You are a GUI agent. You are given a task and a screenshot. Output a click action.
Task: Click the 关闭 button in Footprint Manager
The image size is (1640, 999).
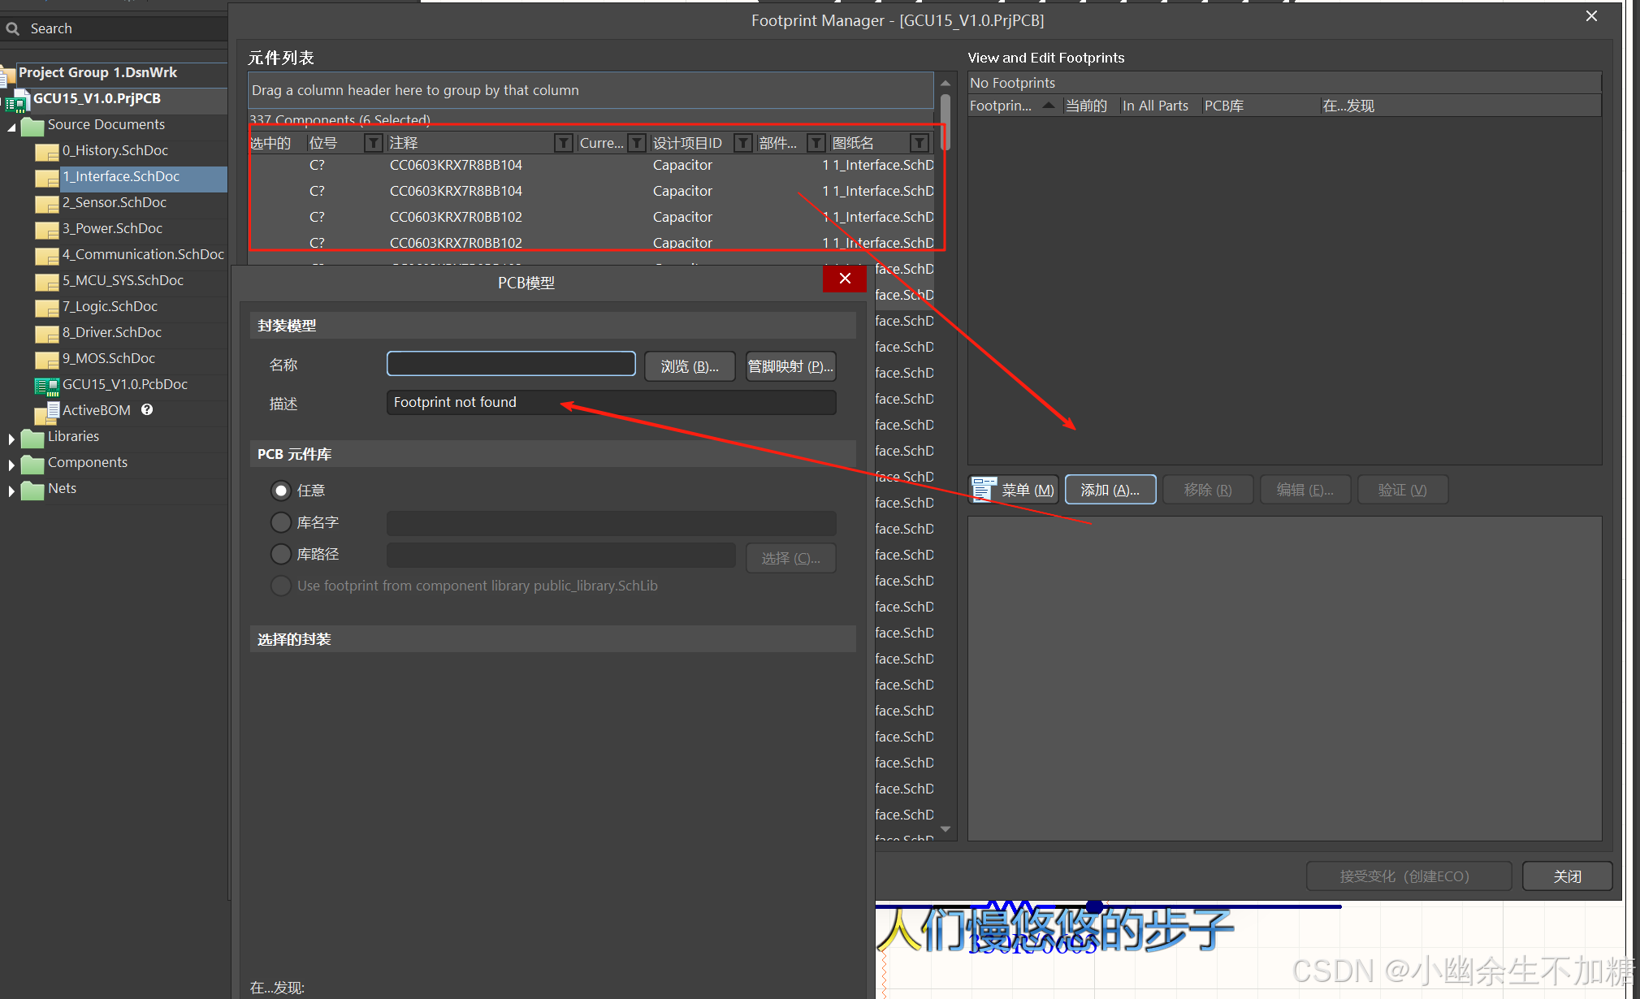click(1567, 876)
